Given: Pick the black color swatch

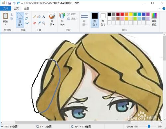Looking at the screenshot, I should [109, 14].
